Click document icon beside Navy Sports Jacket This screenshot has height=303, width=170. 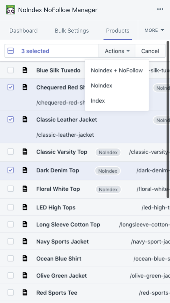[x=25, y=241]
